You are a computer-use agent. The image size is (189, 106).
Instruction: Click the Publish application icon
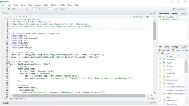tap(148, 17)
